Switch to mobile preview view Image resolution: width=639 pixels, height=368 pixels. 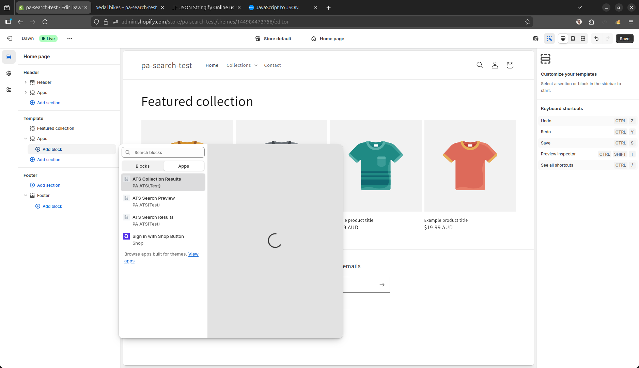coord(573,39)
